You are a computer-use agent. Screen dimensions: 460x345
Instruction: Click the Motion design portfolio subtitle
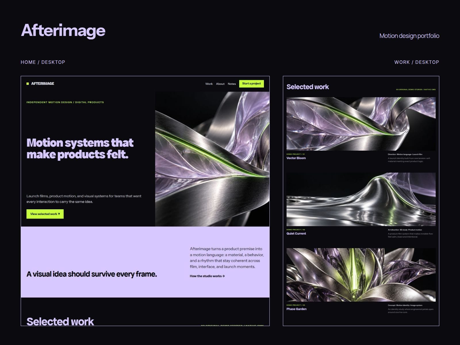click(409, 36)
